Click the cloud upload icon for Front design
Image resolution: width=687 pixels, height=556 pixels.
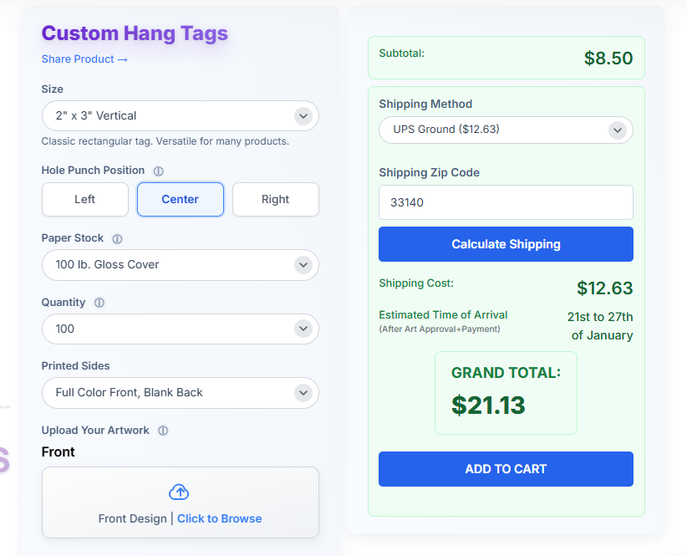coord(180,492)
